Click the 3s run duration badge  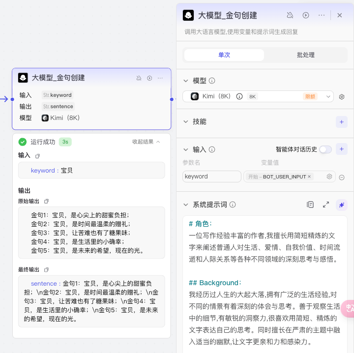[65, 142]
